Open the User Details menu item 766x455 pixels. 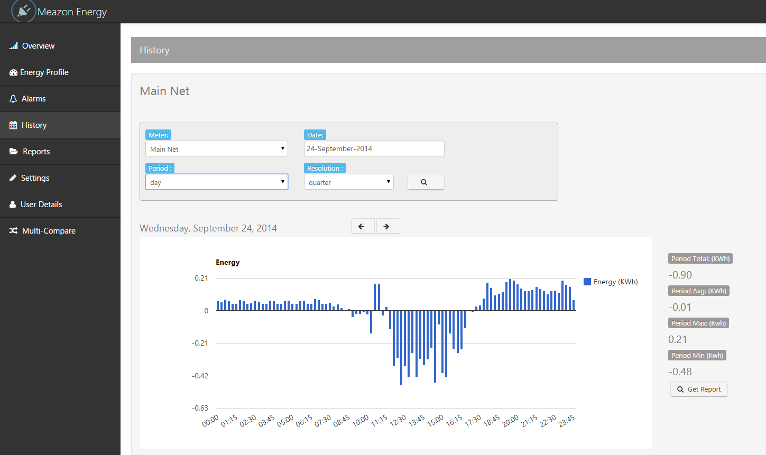60,205
